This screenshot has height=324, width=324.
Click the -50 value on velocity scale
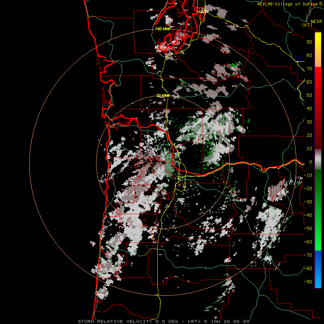[x=308, y=229]
